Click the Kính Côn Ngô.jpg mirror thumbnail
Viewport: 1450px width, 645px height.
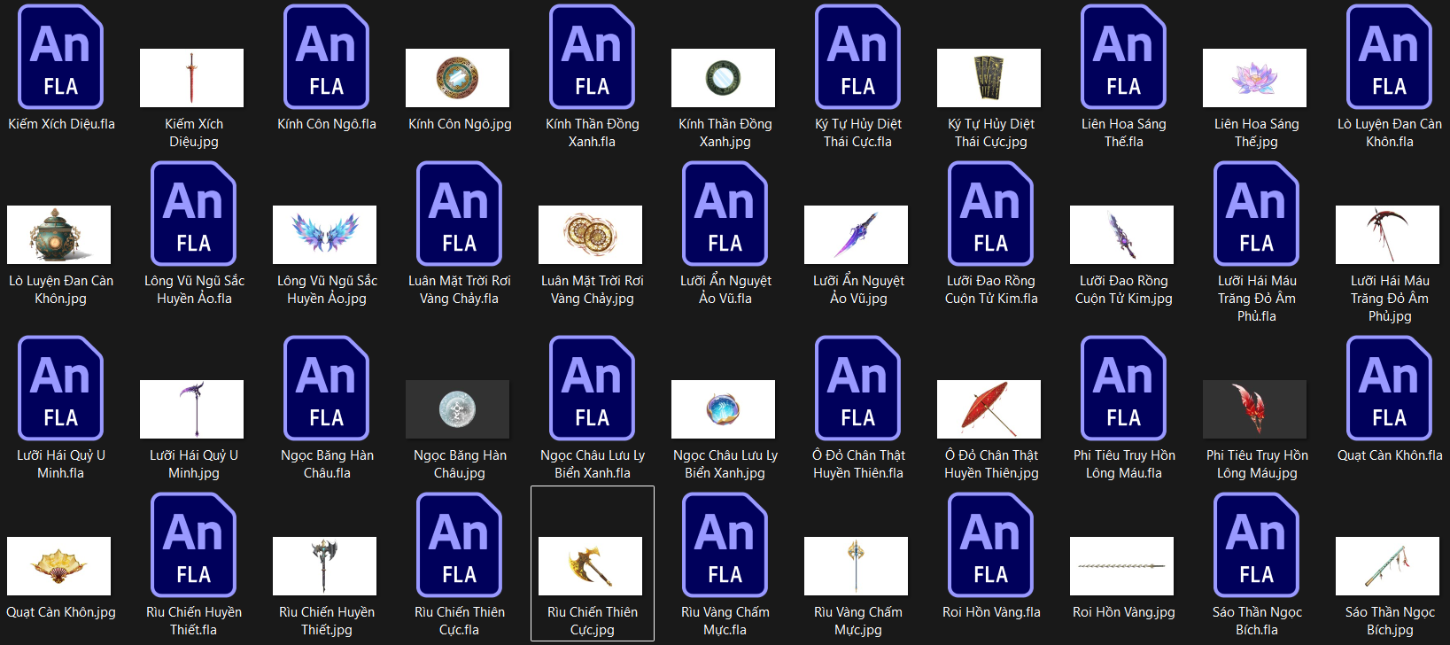coord(457,78)
